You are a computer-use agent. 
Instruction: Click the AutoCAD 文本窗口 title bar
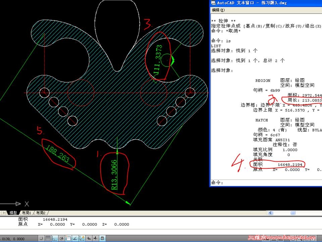point(267,3)
